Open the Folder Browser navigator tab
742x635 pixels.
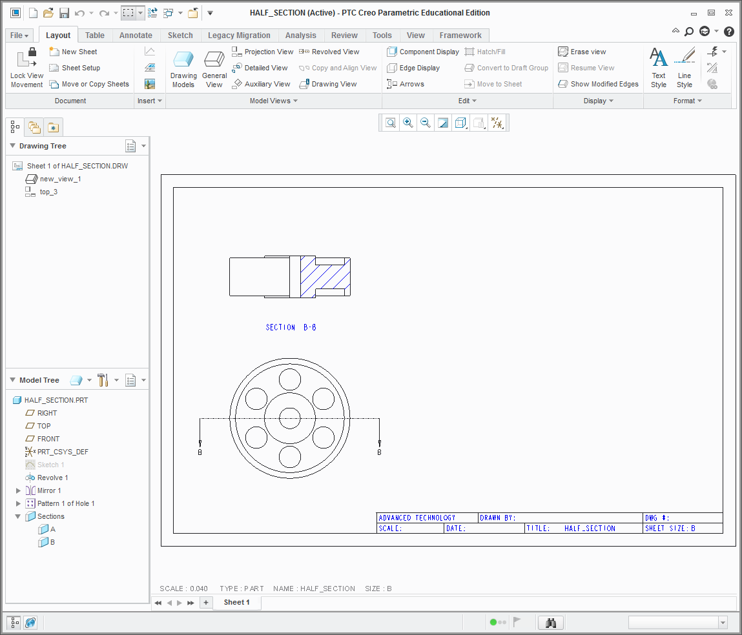click(x=34, y=127)
